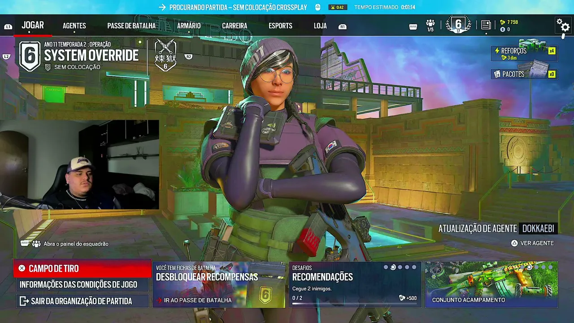Select the third dot of challenges carousel
Image resolution: width=574 pixels, height=323 pixels.
(x=400, y=267)
